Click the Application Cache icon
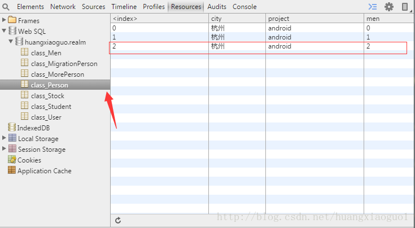Viewport: 415px width, 228px height. point(12,170)
